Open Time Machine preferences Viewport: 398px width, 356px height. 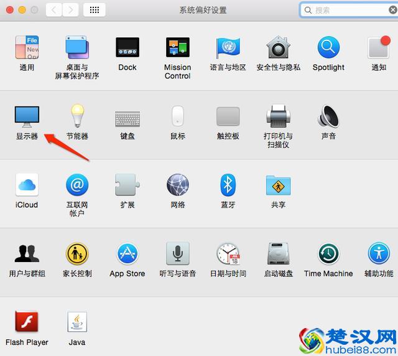pos(328,254)
